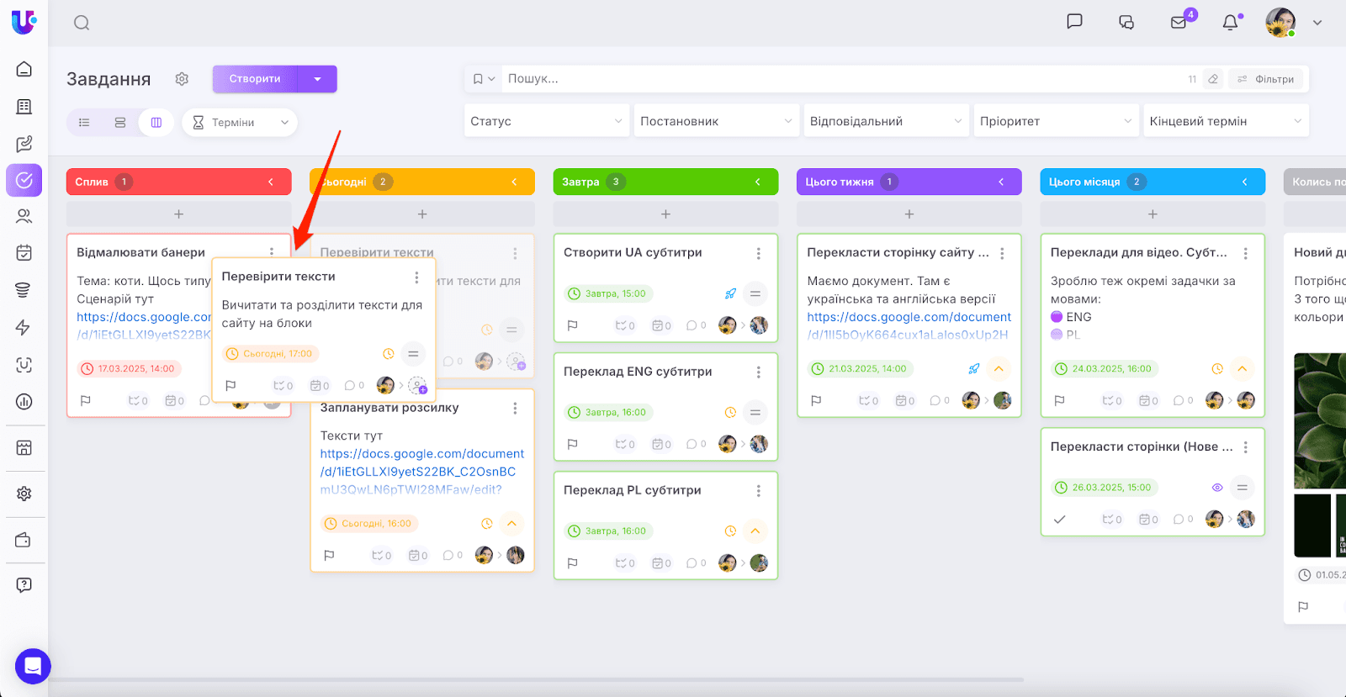Open three-dot menu on Перекласти сторінку сайту card

[x=1002, y=253]
